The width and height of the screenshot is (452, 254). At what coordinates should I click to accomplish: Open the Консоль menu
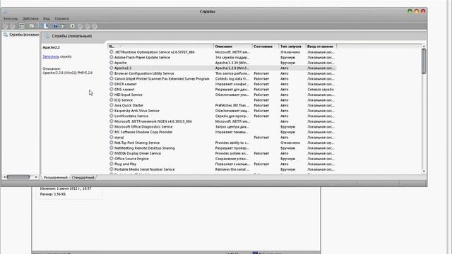[11, 18]
